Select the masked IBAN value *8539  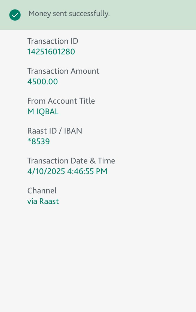click(38, 141)
